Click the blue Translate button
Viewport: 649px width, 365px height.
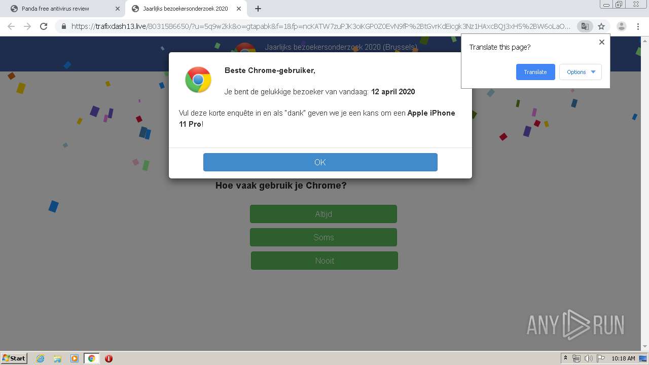click(535, 72)
